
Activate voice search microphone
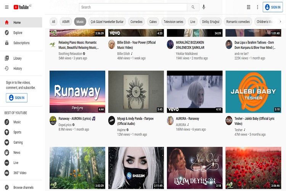coord(204,7)
